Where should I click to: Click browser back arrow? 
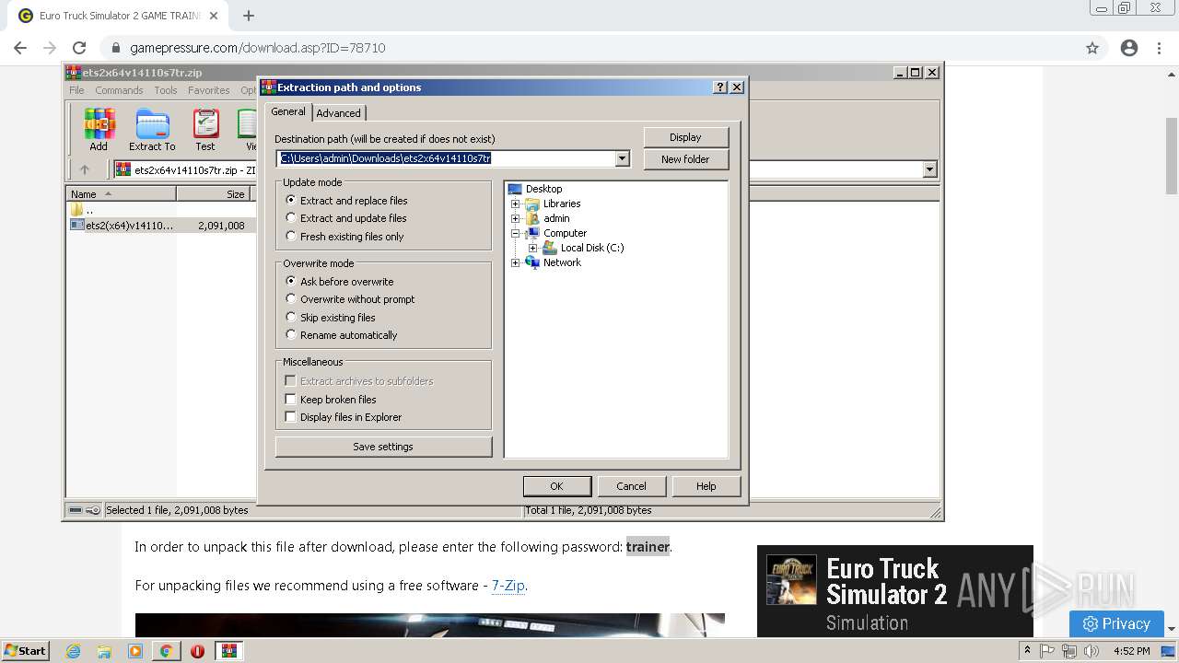pos(20,48)
